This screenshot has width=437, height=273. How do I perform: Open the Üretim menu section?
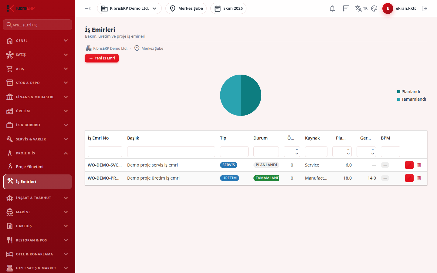coord(38,111)
